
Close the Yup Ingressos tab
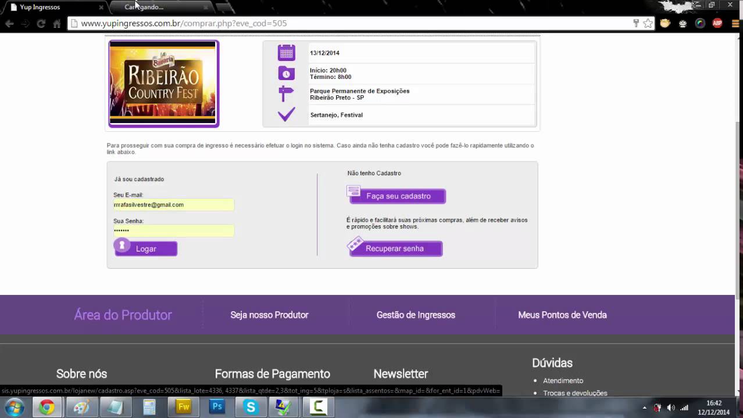pos(101,7)
